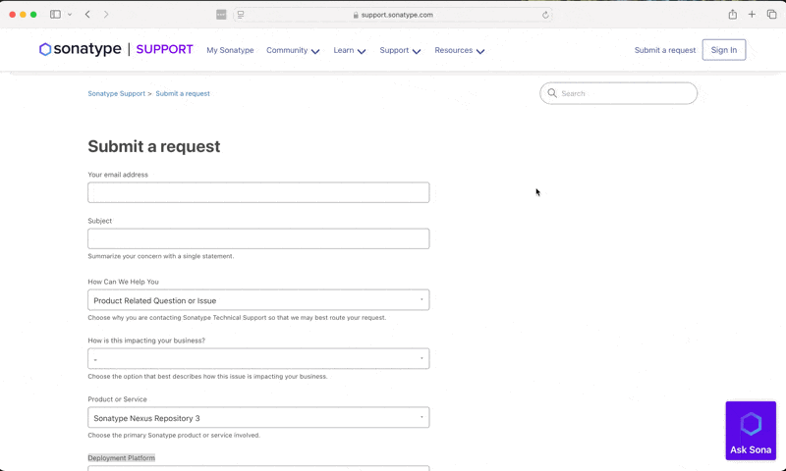
Task: Expand the Community menu
Action: (x=293, y=50)
